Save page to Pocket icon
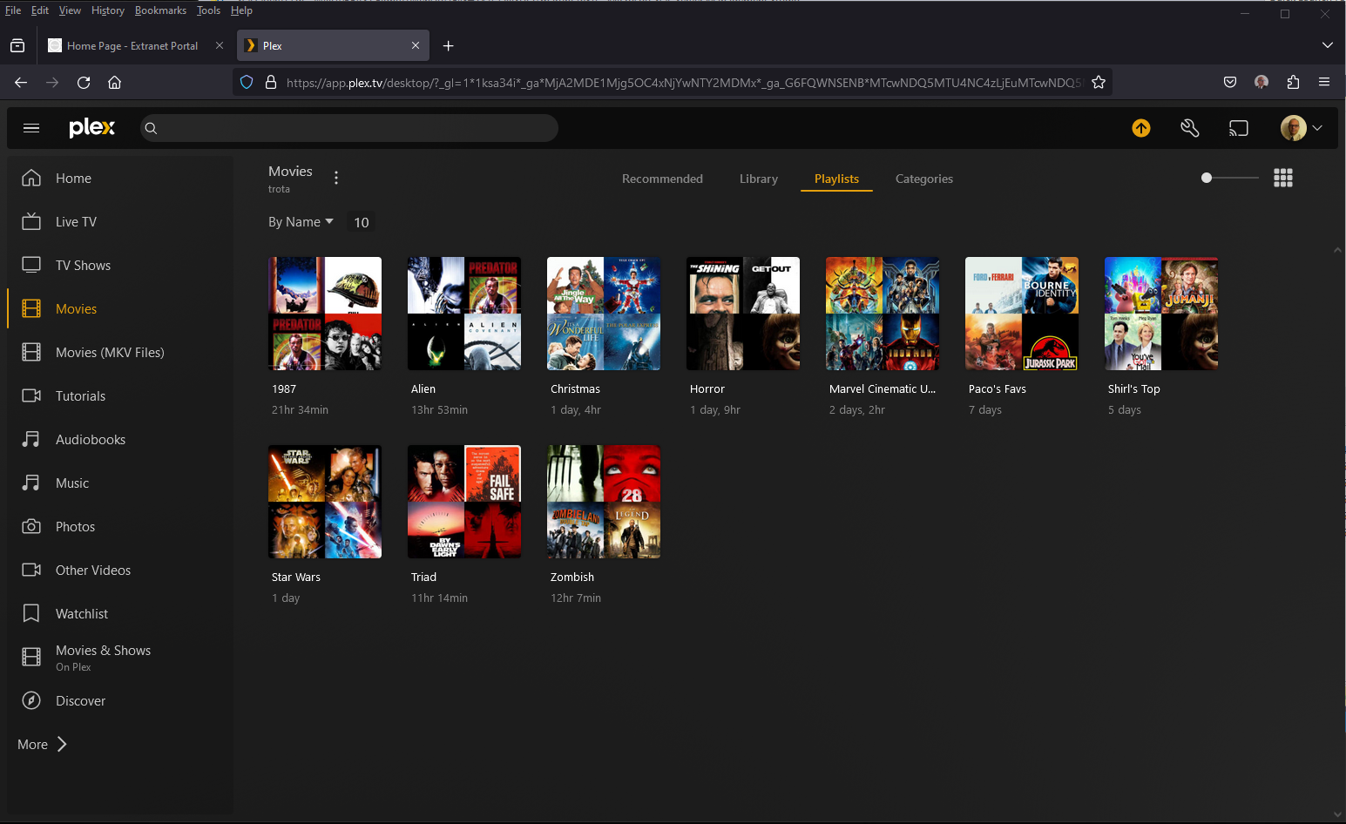The image size is (1346, 824). [x=1230, y=83]
